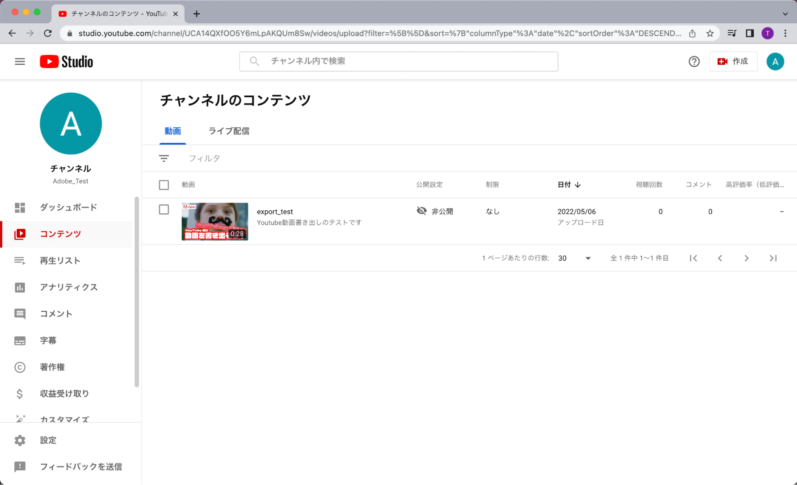Click the filter list icon
Image resolution: width=797 pixels, height=485 pixels.
pos(164,158)
